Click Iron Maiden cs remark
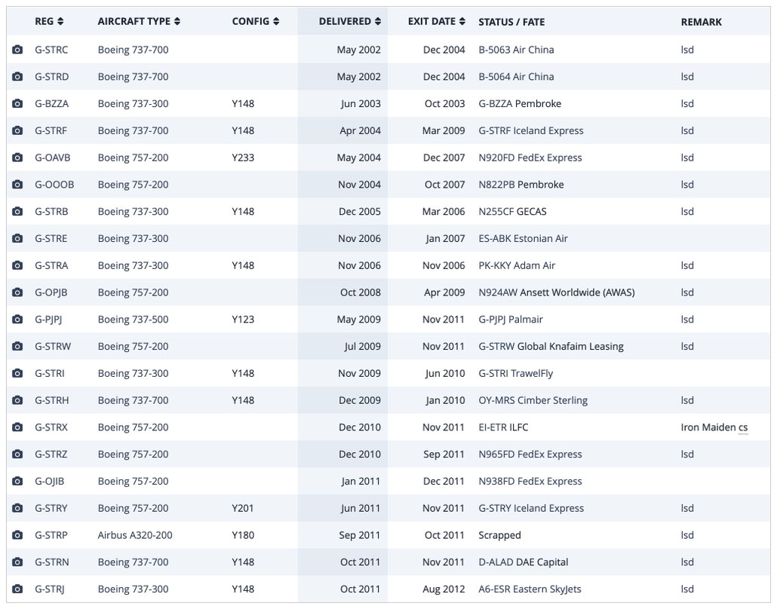This screenshot has width=777, height=609. (x=714, y=427)
